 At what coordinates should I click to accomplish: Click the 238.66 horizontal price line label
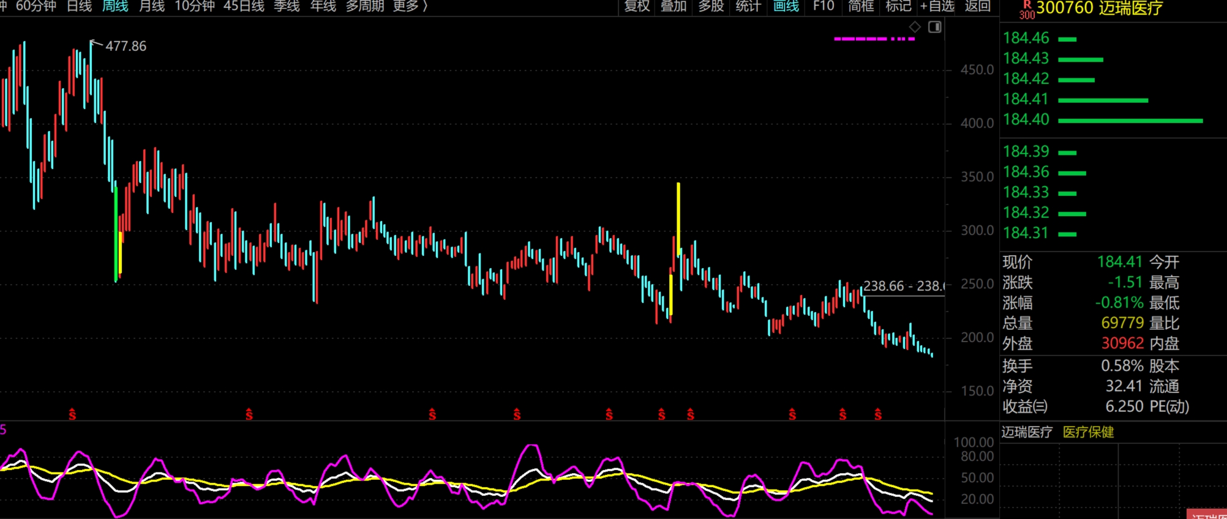pos(902,286)
